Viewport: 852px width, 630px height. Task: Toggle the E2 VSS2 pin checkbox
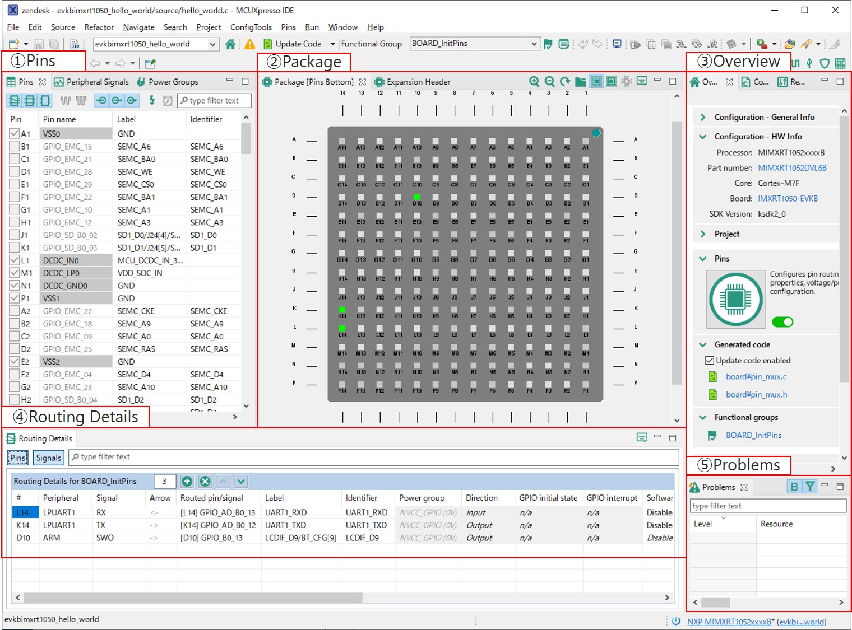coord(15,362)
